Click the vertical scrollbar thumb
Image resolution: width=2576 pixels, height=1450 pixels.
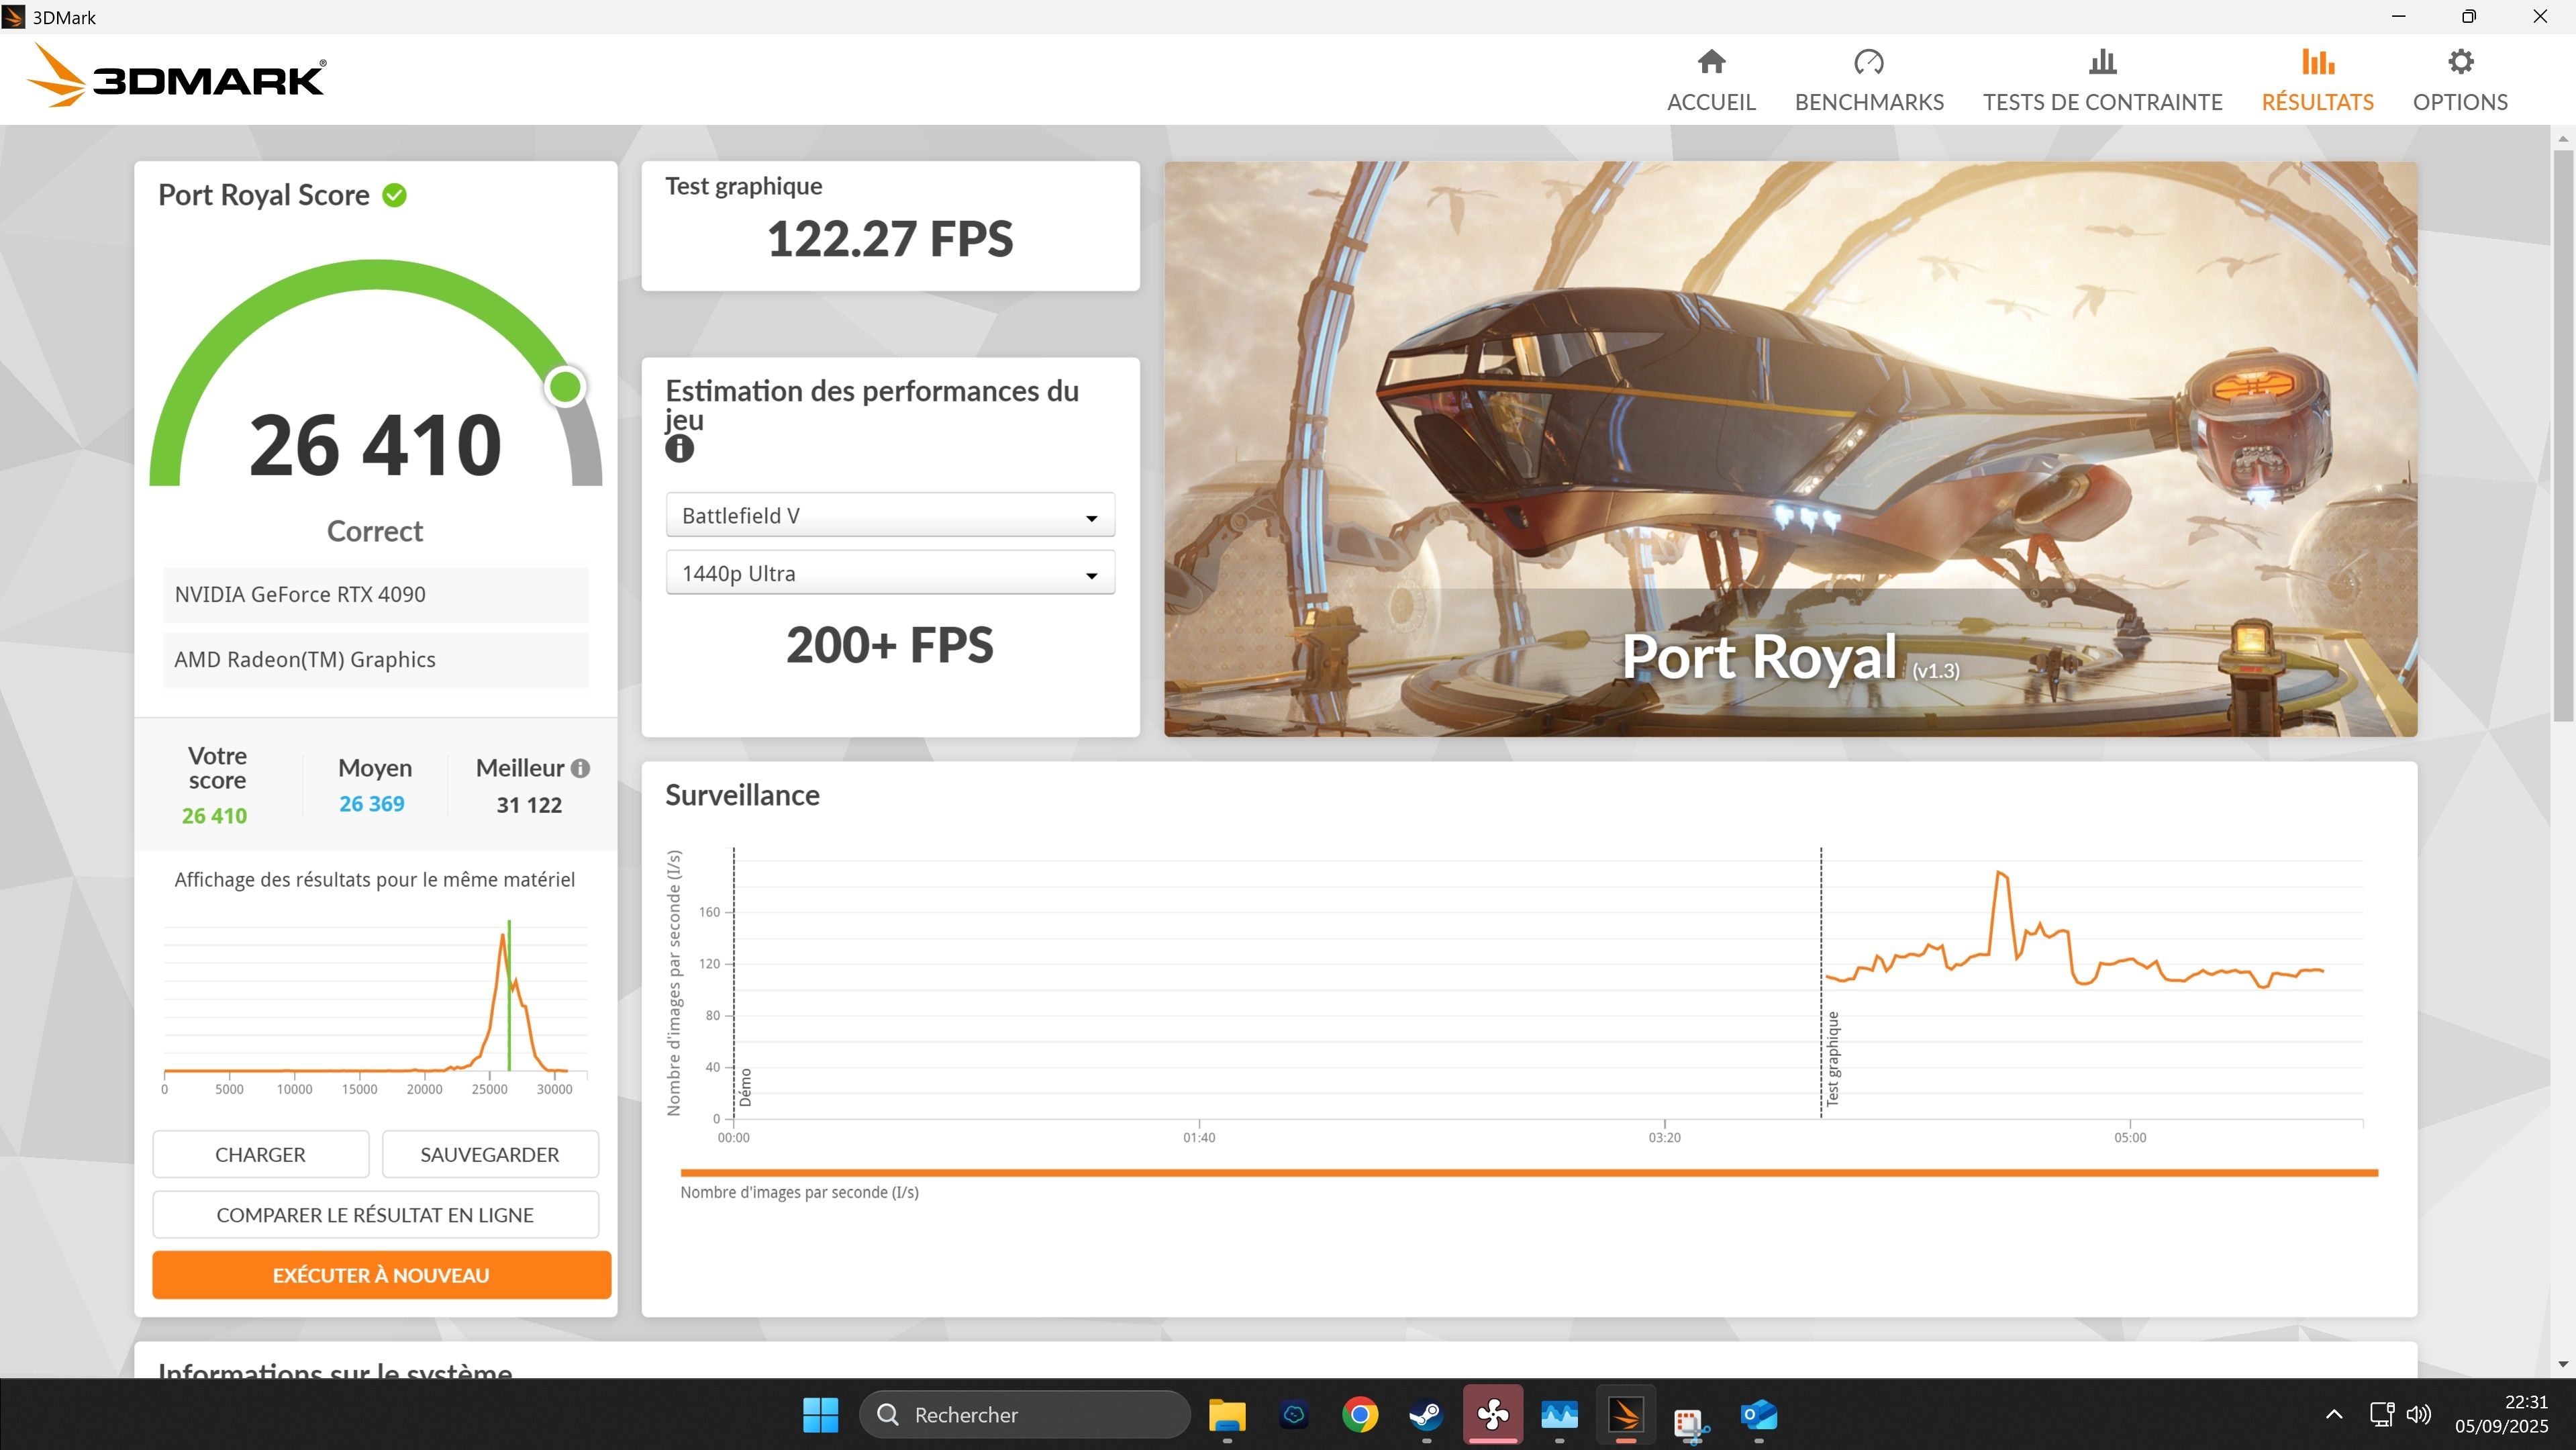(x=2562, y=435)
